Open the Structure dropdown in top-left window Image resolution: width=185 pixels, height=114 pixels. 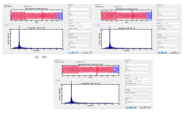click(x=80, y=9)
